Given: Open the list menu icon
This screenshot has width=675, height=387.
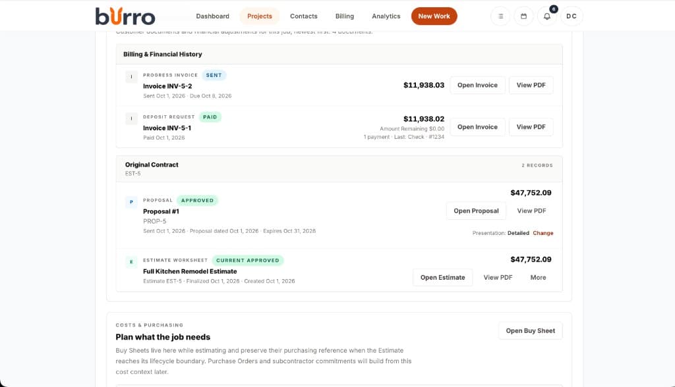Looking at the screenshot, I should (500, 16).
